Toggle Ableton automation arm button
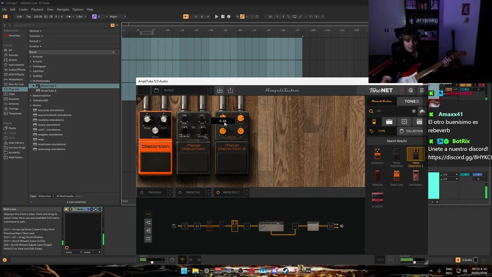 (242, 17)
